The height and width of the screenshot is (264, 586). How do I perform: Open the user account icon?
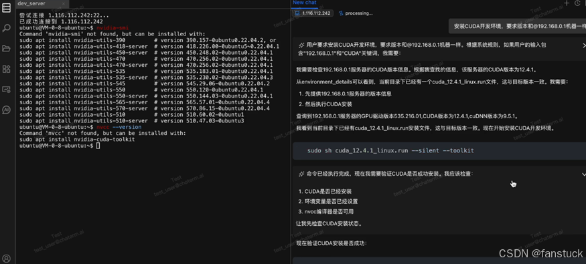6,258
